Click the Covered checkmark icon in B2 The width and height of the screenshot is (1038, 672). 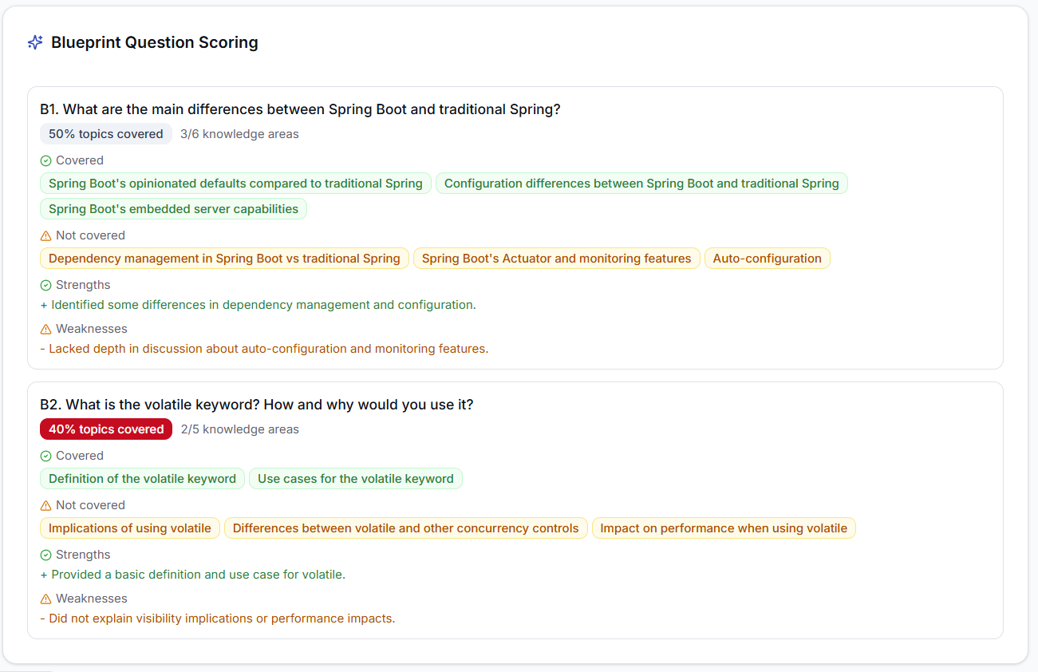pos(45,455)
